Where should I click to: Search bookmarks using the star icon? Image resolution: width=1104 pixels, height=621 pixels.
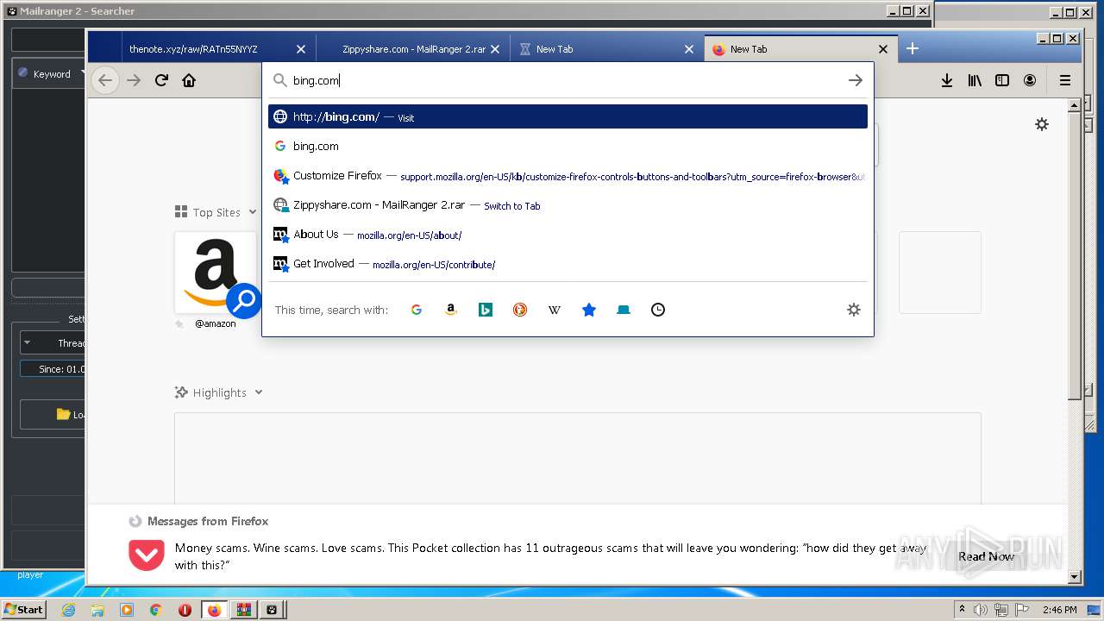(x=589, y=310)
